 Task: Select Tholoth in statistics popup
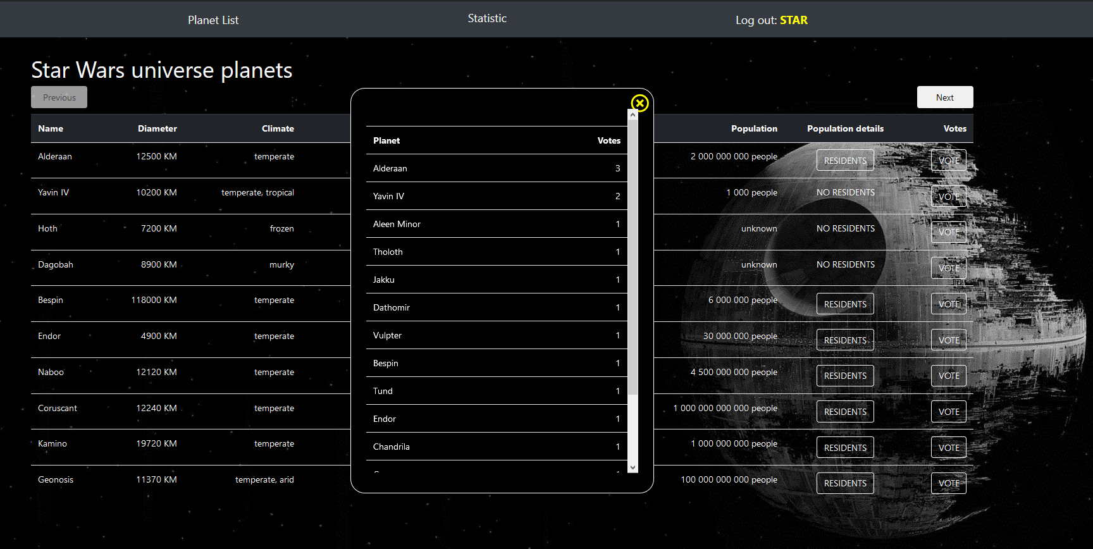(497, 252)
